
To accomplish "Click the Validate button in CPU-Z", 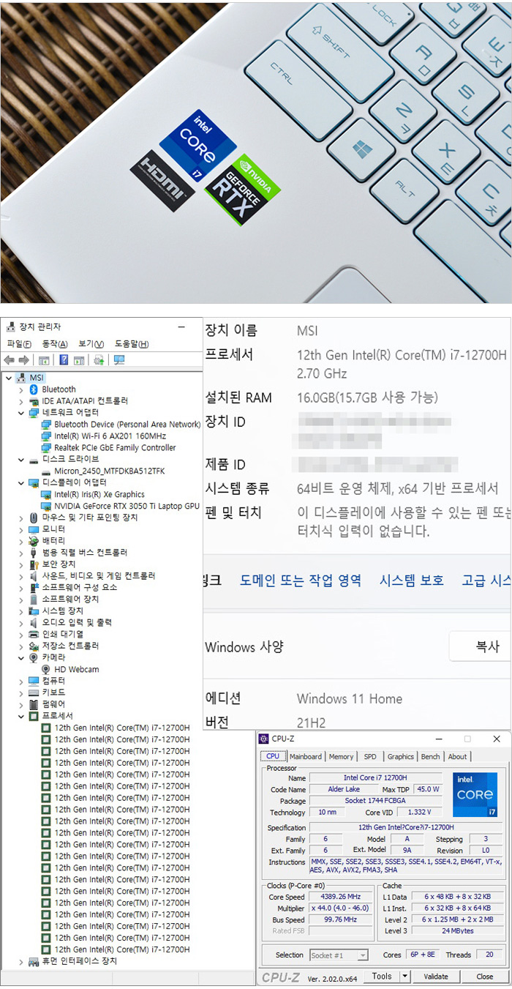I will click(x=436, y=977).
